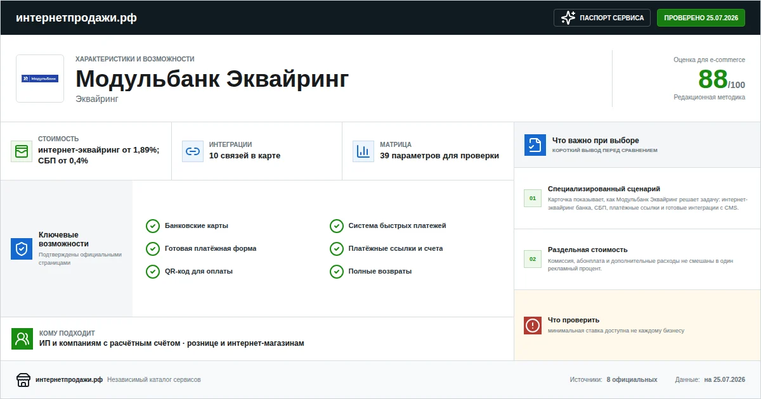Select the Система быстрых платежей feature

[x=398, y=226]
